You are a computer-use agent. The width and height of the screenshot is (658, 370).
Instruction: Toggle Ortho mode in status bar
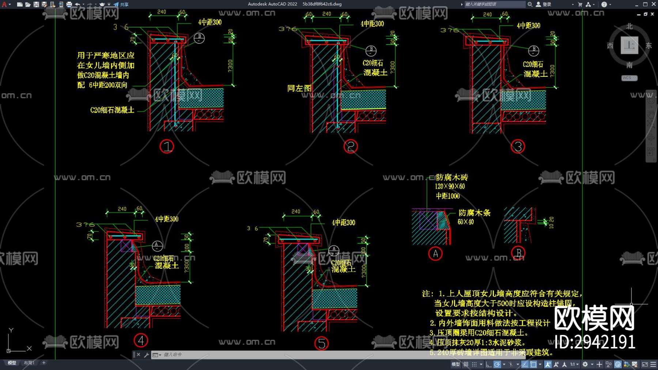pyautogui.click(x=488, y=364)
